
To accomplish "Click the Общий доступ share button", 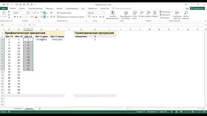I will click(198, 8).
